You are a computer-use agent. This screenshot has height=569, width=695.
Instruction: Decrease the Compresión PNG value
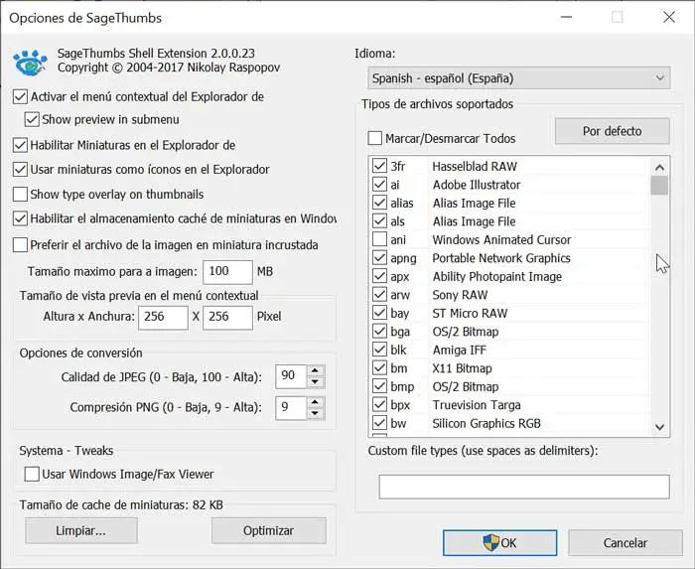coord(315,414)
